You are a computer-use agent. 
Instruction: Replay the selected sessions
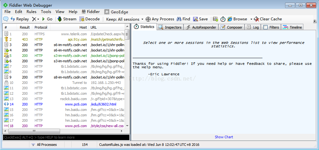pos(20,19)
